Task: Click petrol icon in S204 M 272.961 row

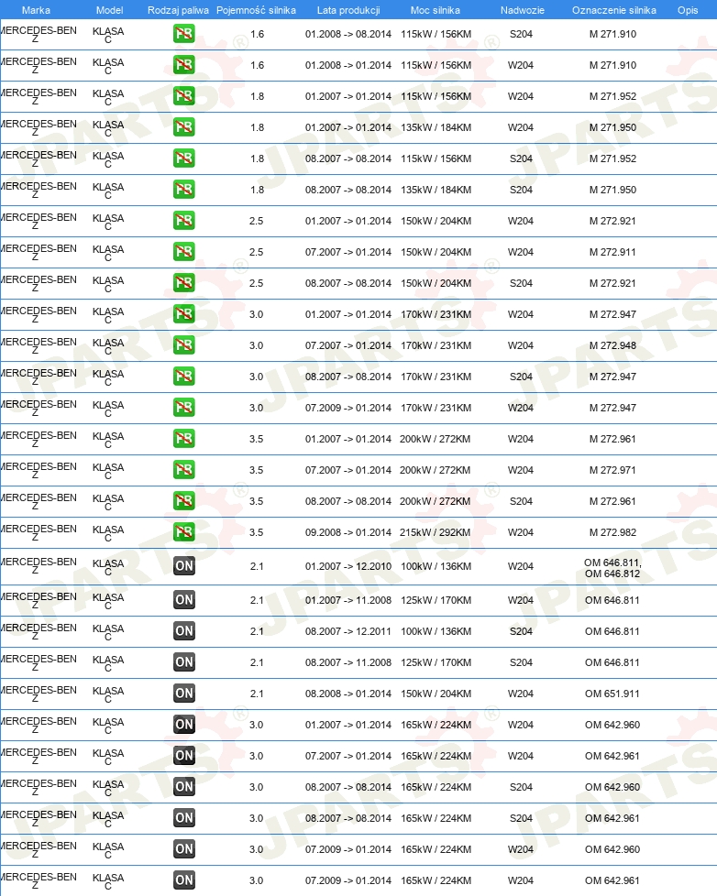Action: click(184, 501)
